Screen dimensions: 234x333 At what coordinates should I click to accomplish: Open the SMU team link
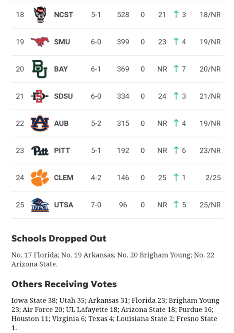click(x=62, y=42)
